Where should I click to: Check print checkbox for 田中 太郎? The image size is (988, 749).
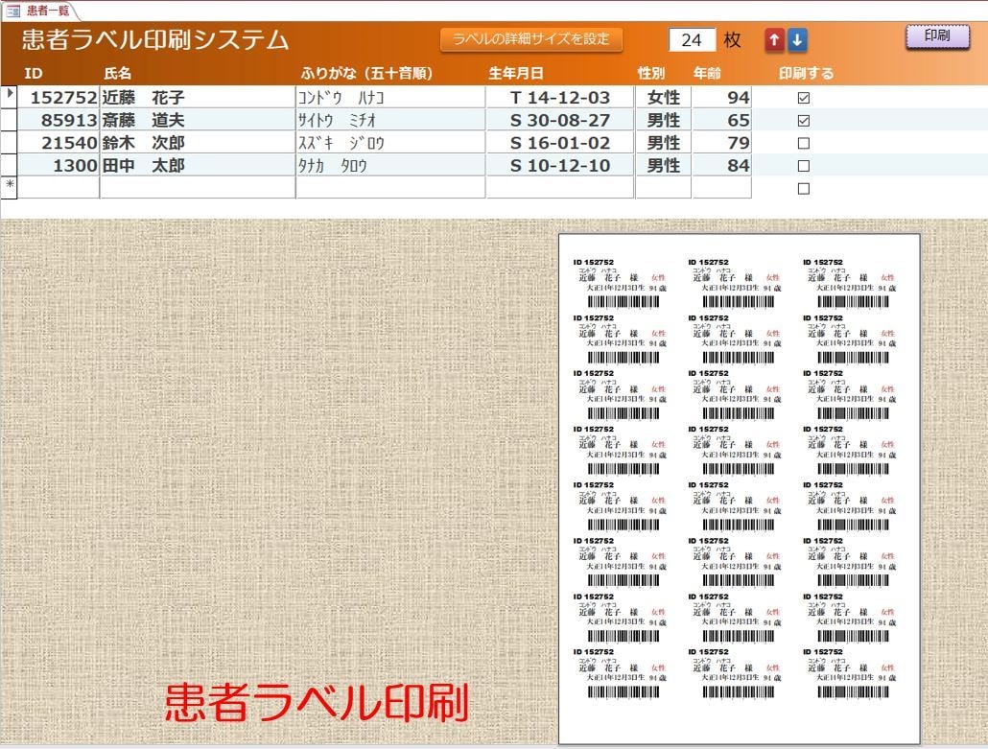coord(804,166)
